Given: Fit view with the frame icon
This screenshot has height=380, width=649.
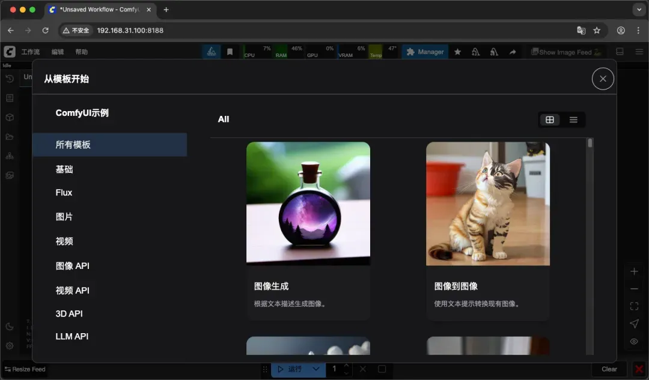Looking at the screenshot, I should 634,306.
